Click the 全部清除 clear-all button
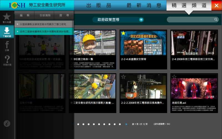Screen dimensions: 222x139 click(x=44, y=15)
